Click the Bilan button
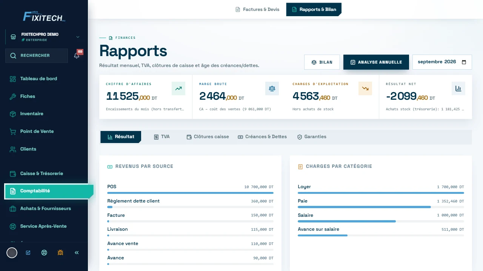Image resolution: width=483 pixels, height=271 pixels. (x=322, y=62)
